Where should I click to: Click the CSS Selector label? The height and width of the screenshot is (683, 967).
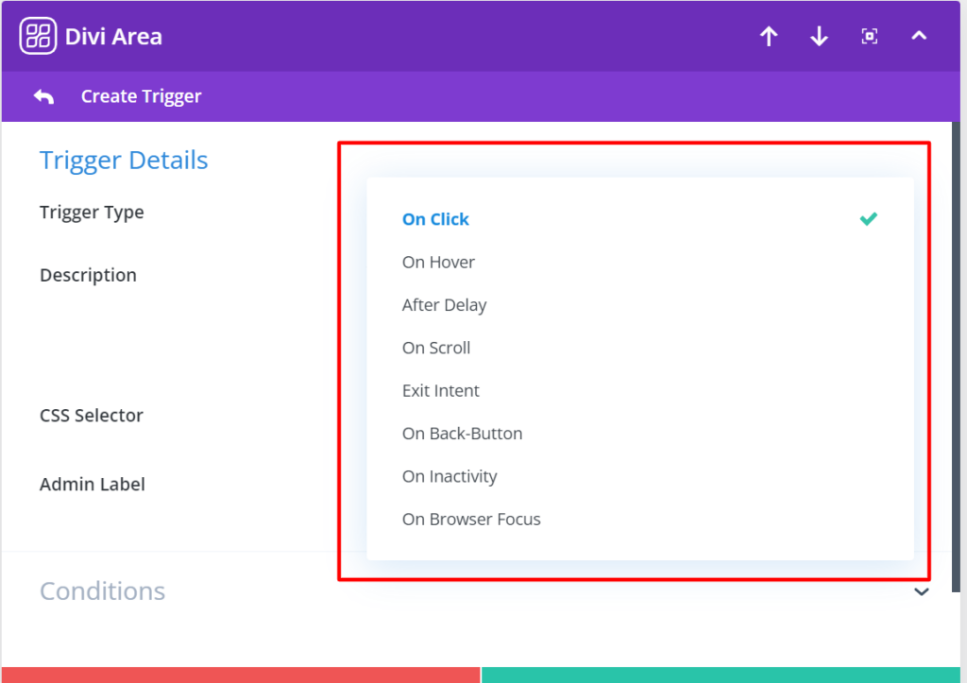(x=92, y=416)
